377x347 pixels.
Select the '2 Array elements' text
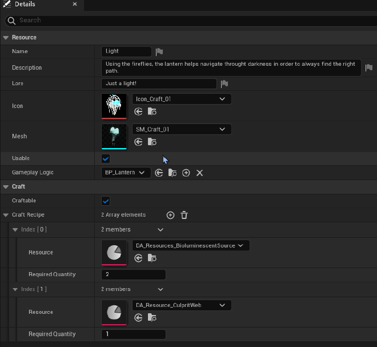pos(123,215)
